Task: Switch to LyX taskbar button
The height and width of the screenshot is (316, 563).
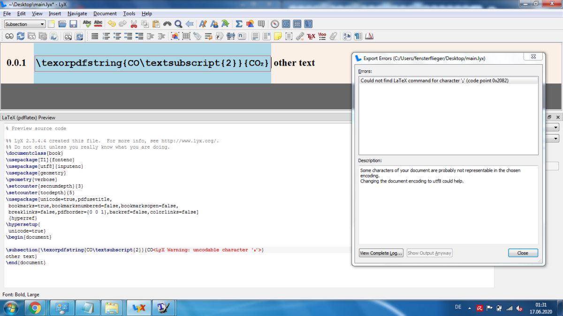Action: [139, 308]
